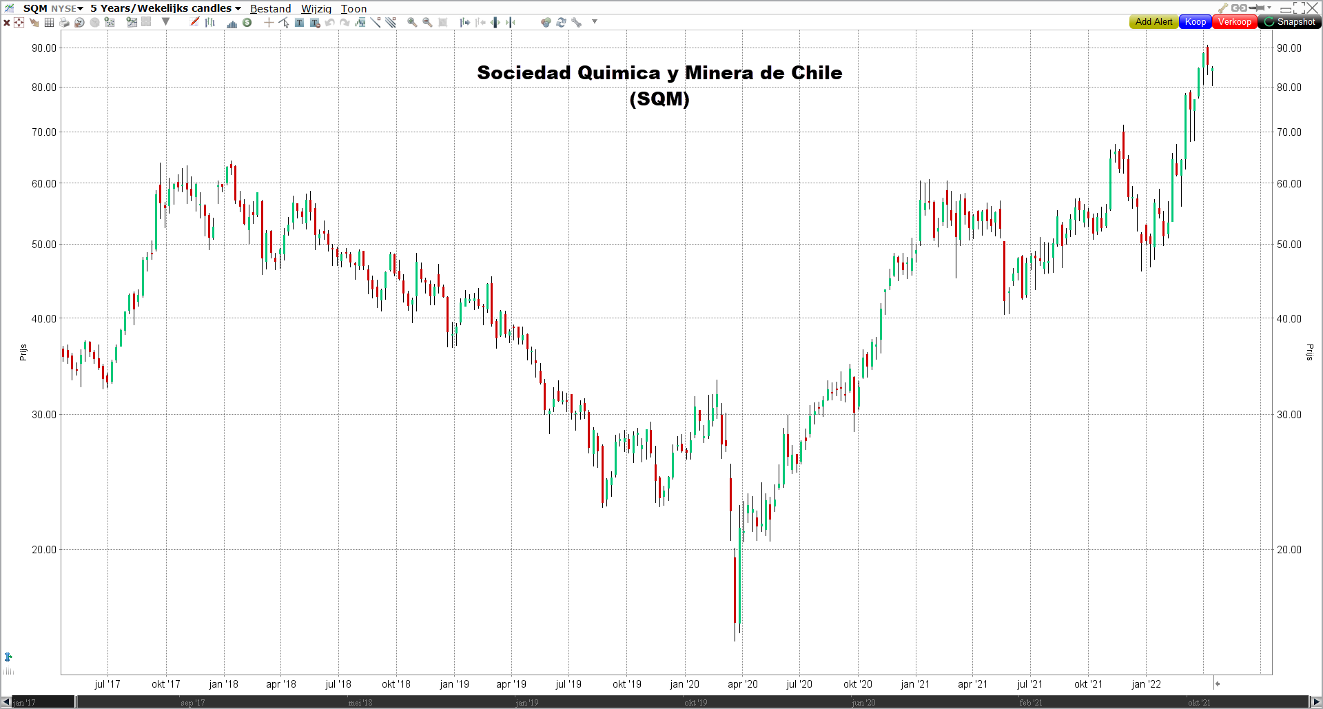
Task: Click the colored circles palette icon
Action: pyautogui.click(x=546, y=22)
